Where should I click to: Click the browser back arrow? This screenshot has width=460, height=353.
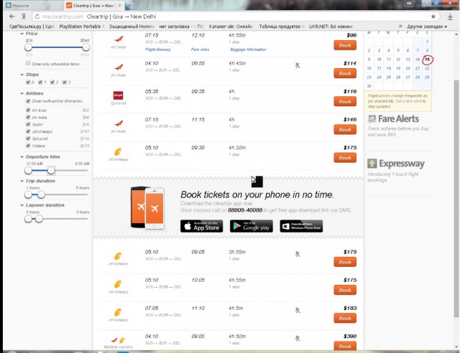(6, 15)
